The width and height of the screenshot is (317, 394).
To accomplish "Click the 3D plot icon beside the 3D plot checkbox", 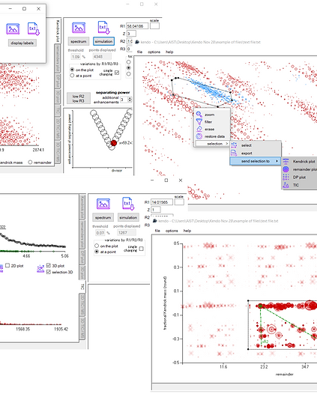I will 40,269.
